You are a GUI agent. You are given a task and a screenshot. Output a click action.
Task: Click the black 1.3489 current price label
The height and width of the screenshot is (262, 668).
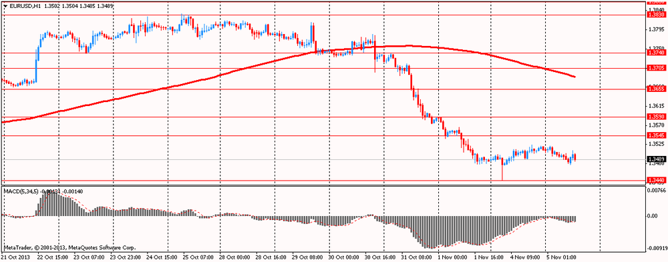[x=656, y=159]
